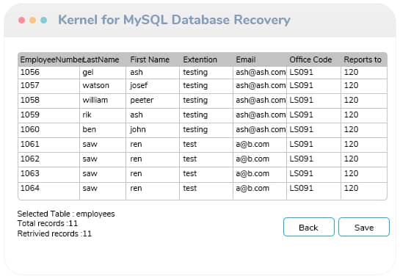Select employee number 1062 cell
The image size is (400, 279).
click(x=49, y=159)
